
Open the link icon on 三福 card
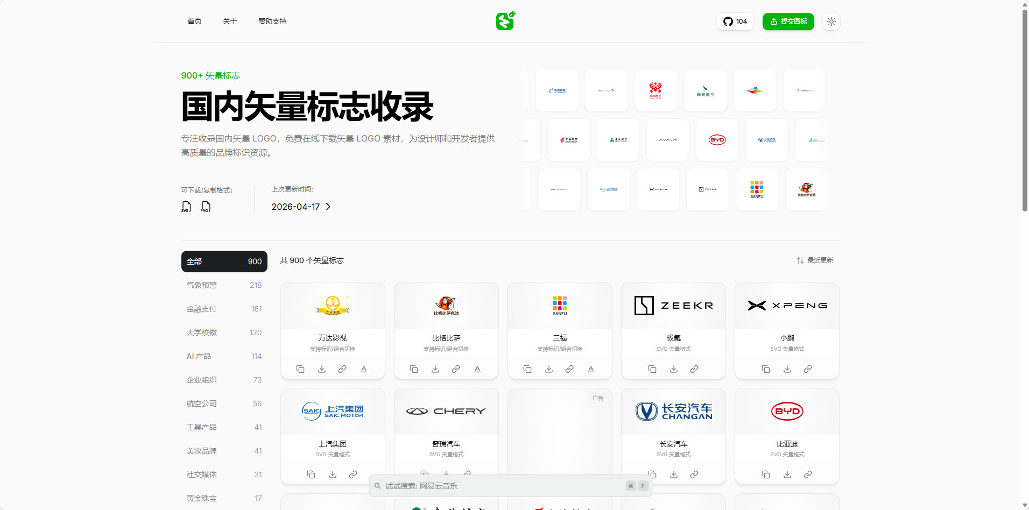[x=569, y=369]
